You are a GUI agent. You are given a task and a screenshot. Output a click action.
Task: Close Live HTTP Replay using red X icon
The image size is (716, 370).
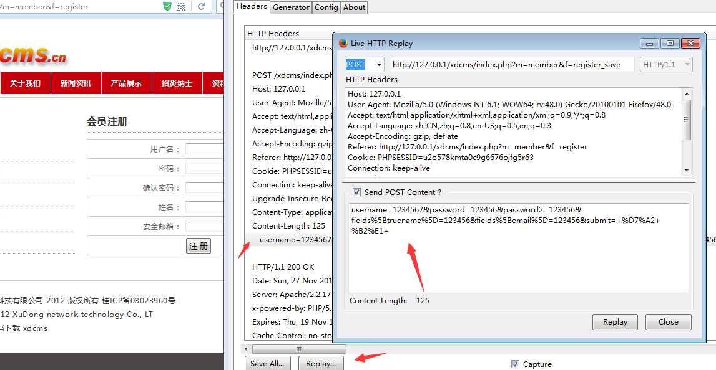[690, 44]
